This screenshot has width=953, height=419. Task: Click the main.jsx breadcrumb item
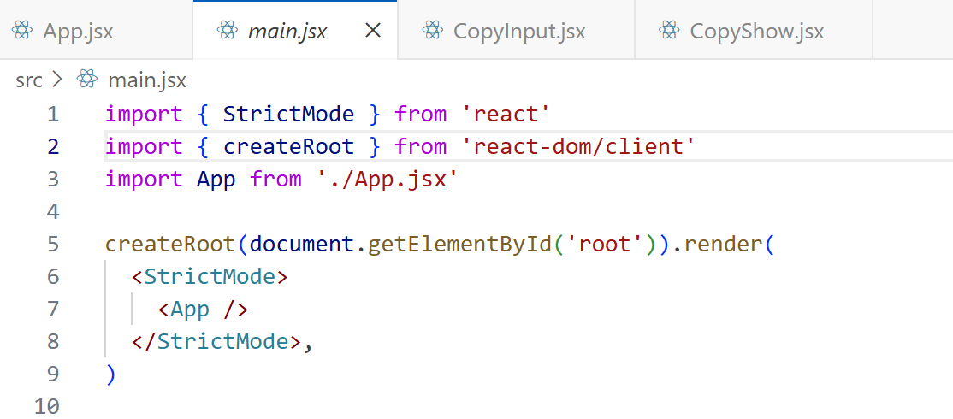pyautogui.click(x=146, y=80)
